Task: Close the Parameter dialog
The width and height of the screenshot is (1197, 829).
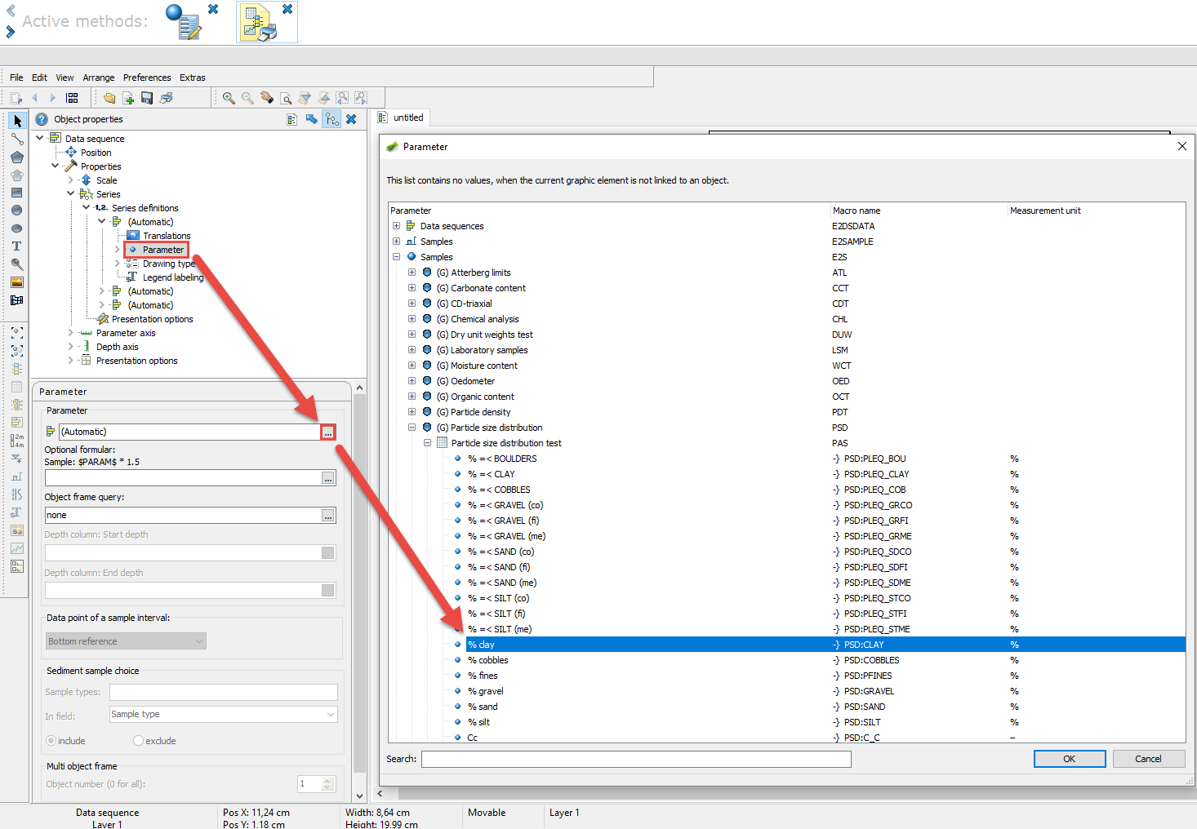Action: click(x=1181, y=147)
